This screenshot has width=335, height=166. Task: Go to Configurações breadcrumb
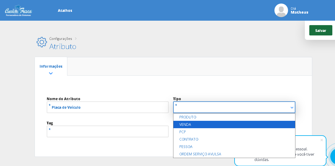[61, 39]
